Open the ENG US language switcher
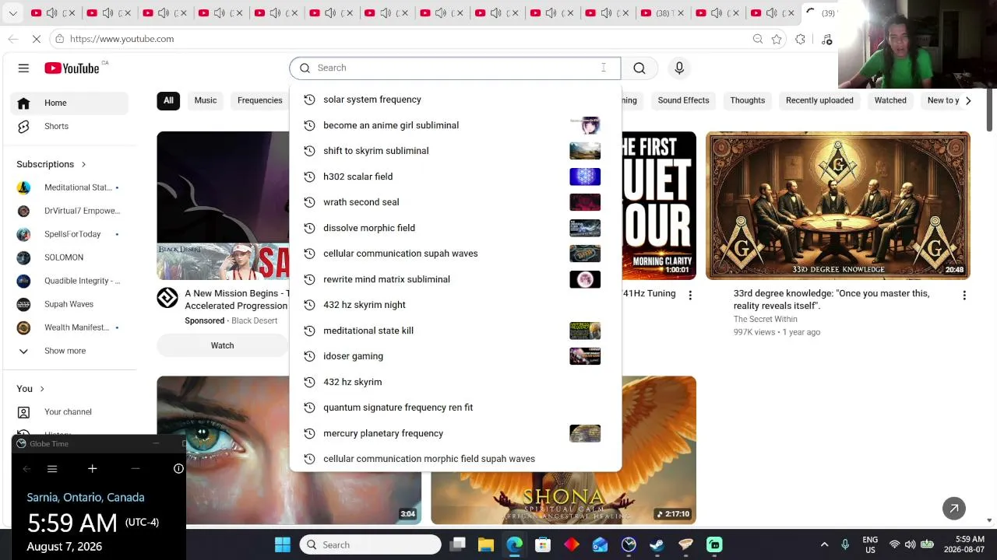 click(870, 544)
